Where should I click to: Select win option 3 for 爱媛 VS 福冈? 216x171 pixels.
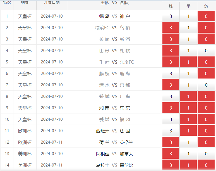tap(171, 119)
